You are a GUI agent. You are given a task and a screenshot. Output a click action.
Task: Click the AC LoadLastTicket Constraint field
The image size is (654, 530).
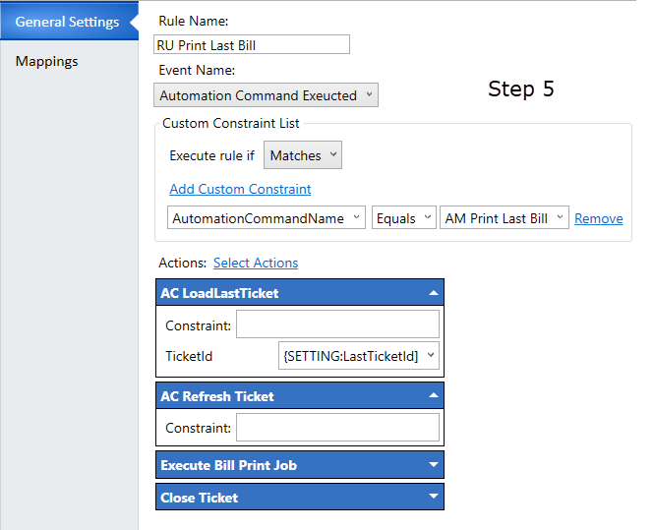[337, 324]
